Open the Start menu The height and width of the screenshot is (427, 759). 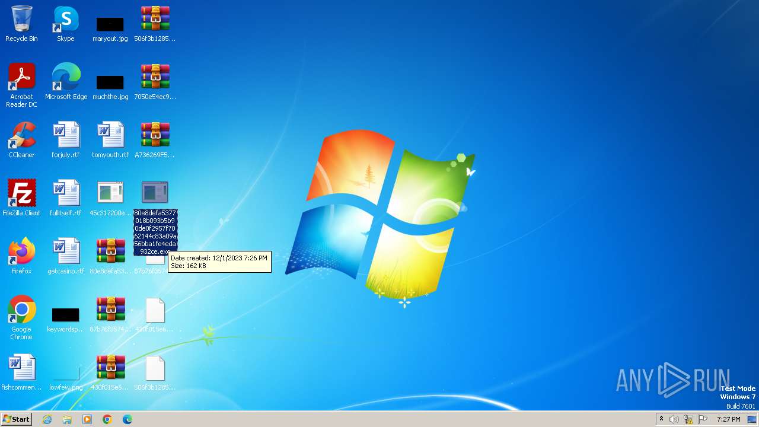point(16,419)
